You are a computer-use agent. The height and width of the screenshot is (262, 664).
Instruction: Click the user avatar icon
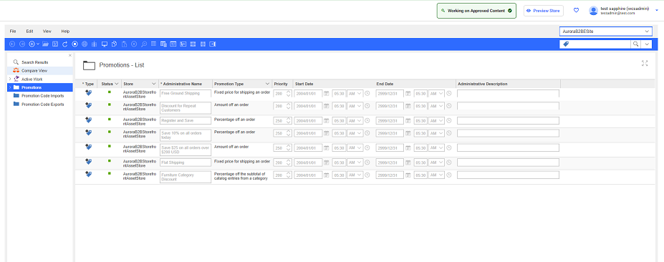(x=593, y=11)
